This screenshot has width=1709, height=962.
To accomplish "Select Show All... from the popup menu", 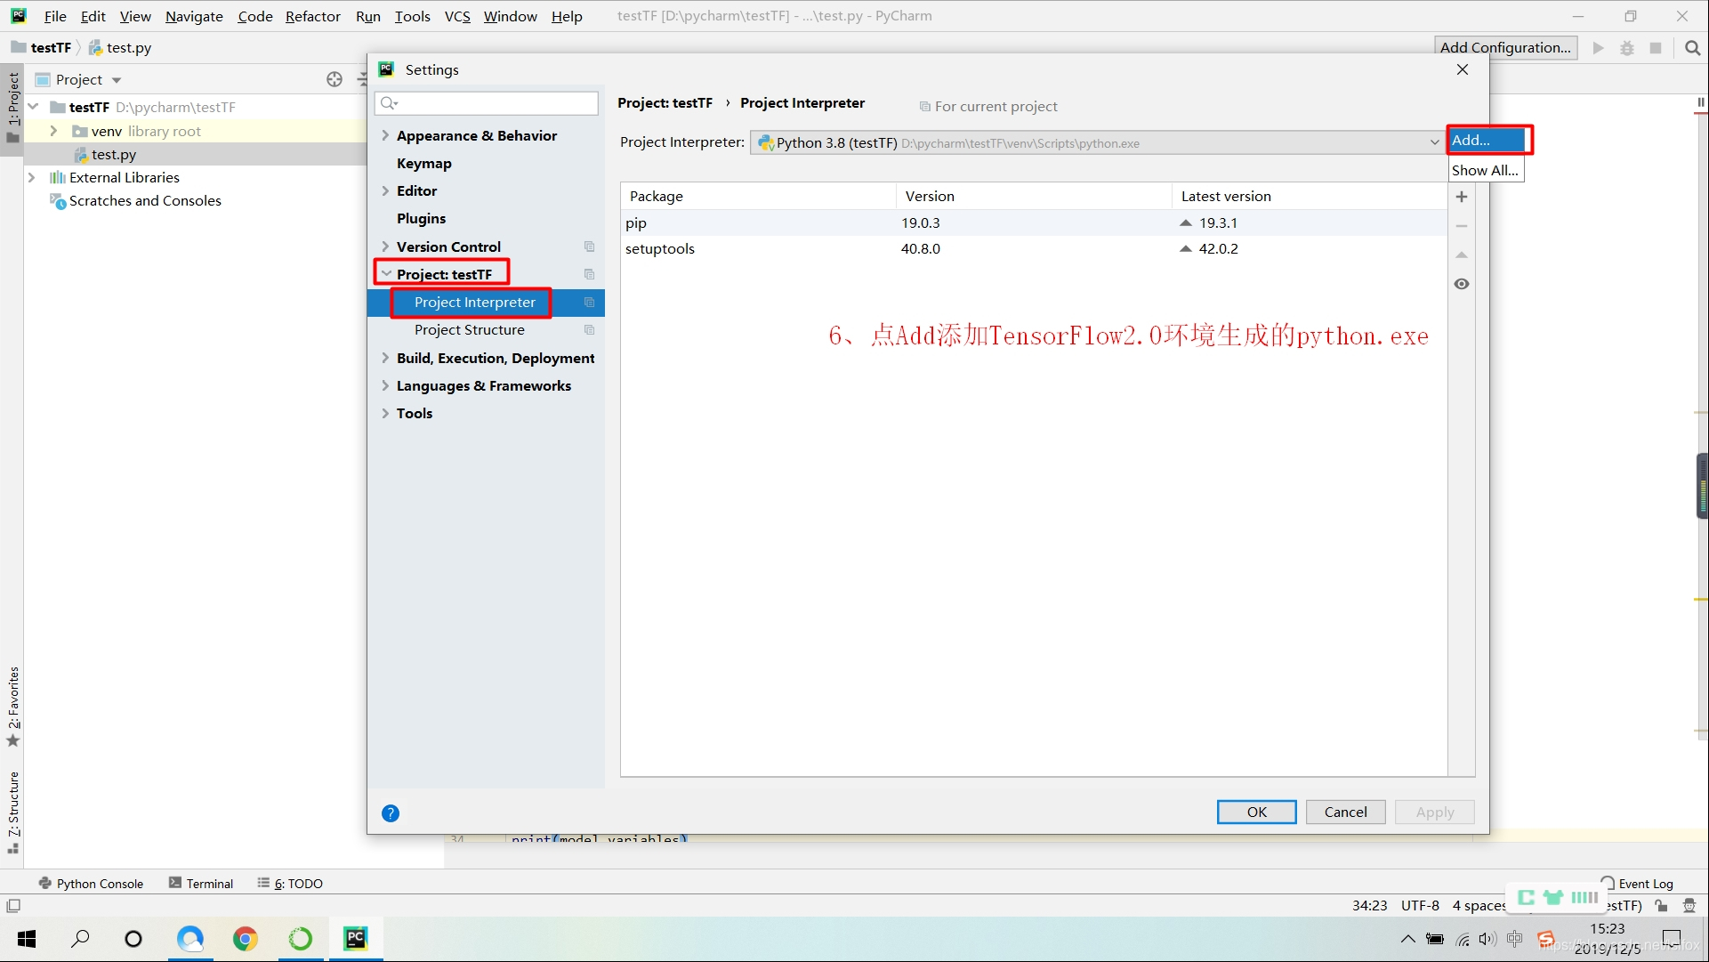I will (x=1484, y=170).
